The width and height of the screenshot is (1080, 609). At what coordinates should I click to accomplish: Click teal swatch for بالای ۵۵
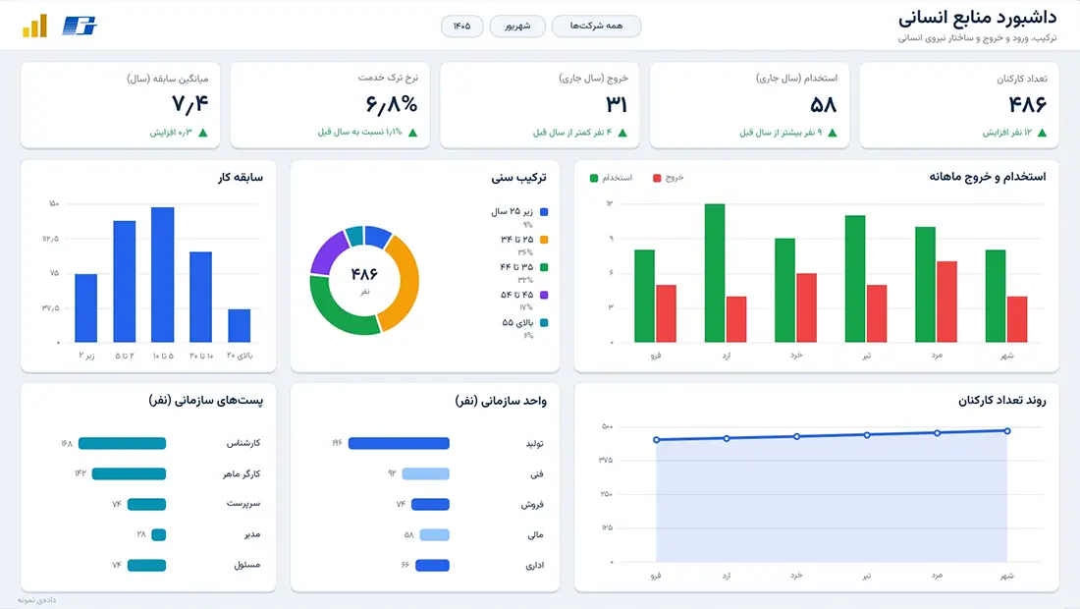(x=544, y=322)
